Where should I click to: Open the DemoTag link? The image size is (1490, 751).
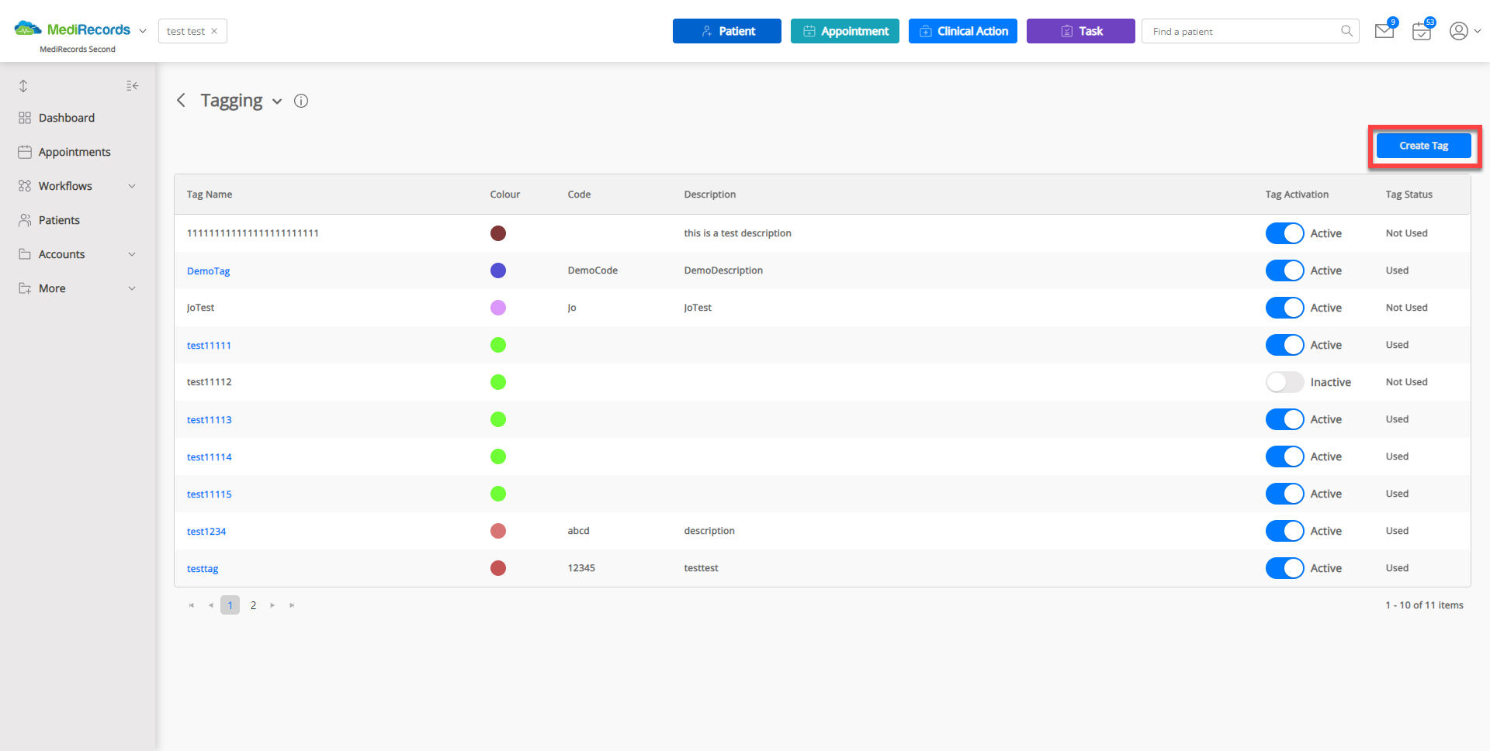208,271
